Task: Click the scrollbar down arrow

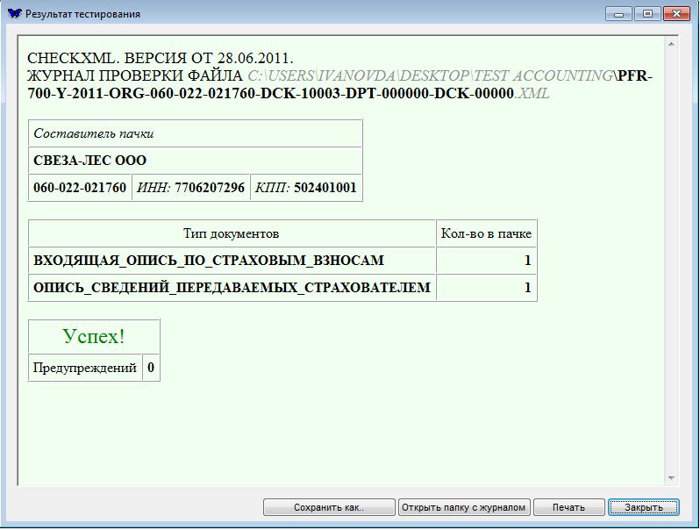Action: click(x=673, y=478)
